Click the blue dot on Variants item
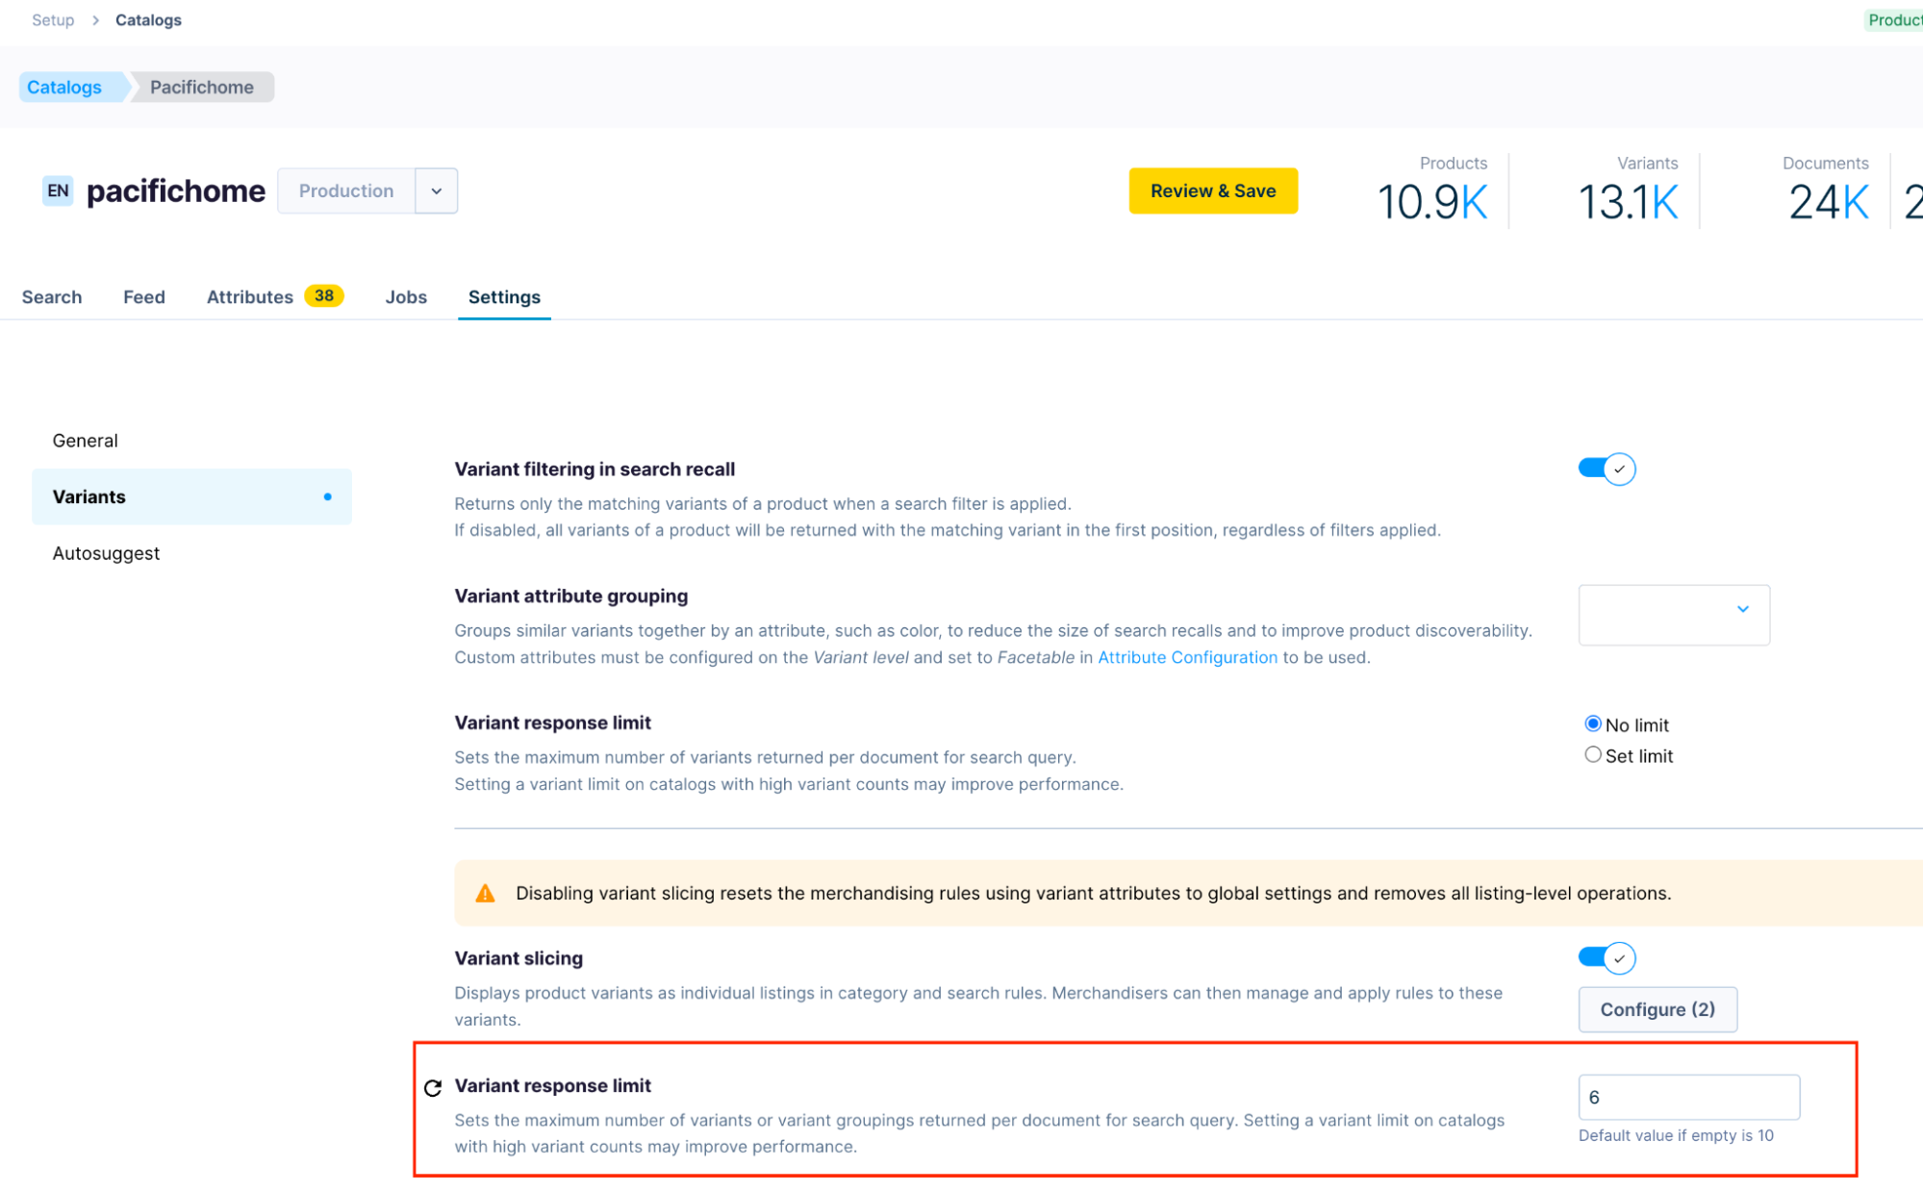The width and height of the screenshot is (1923, 1192). (x=328, y=496)
